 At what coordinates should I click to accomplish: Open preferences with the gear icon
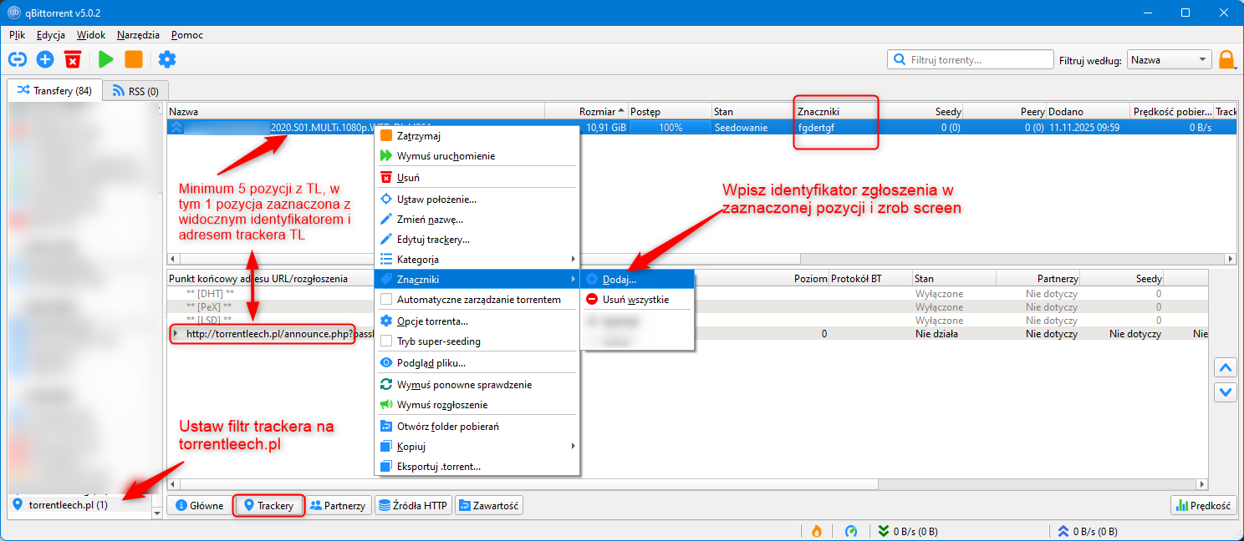[167, 59]
